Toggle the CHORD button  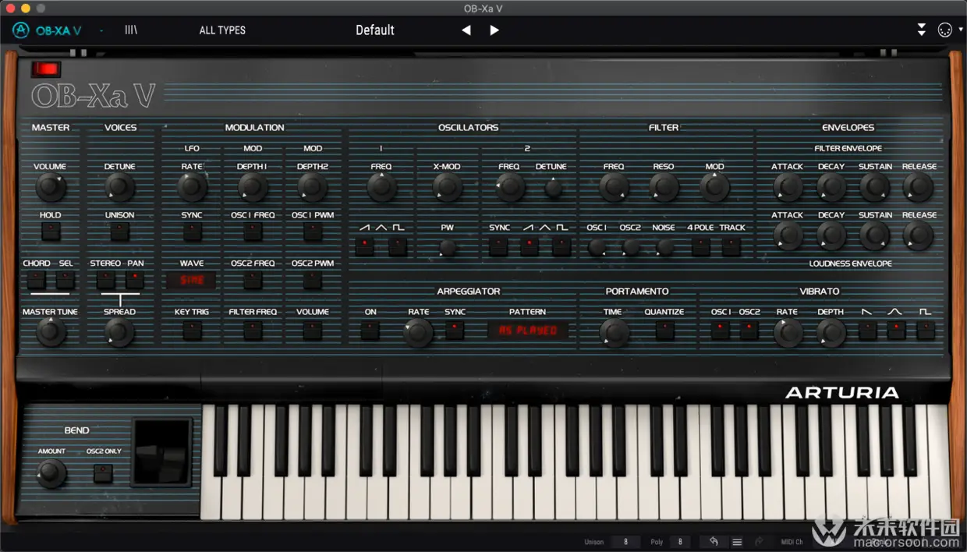coord(37,280)
